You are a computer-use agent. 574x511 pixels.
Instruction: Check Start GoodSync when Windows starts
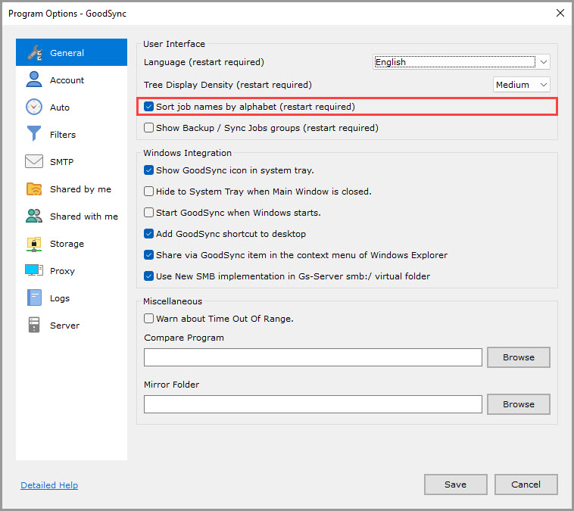point(148,213)
